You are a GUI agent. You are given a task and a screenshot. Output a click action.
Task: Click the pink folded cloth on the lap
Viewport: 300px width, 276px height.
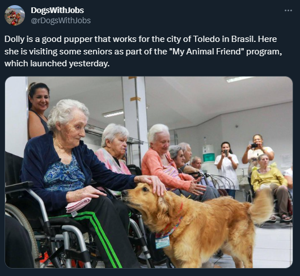tap(78, 205)
